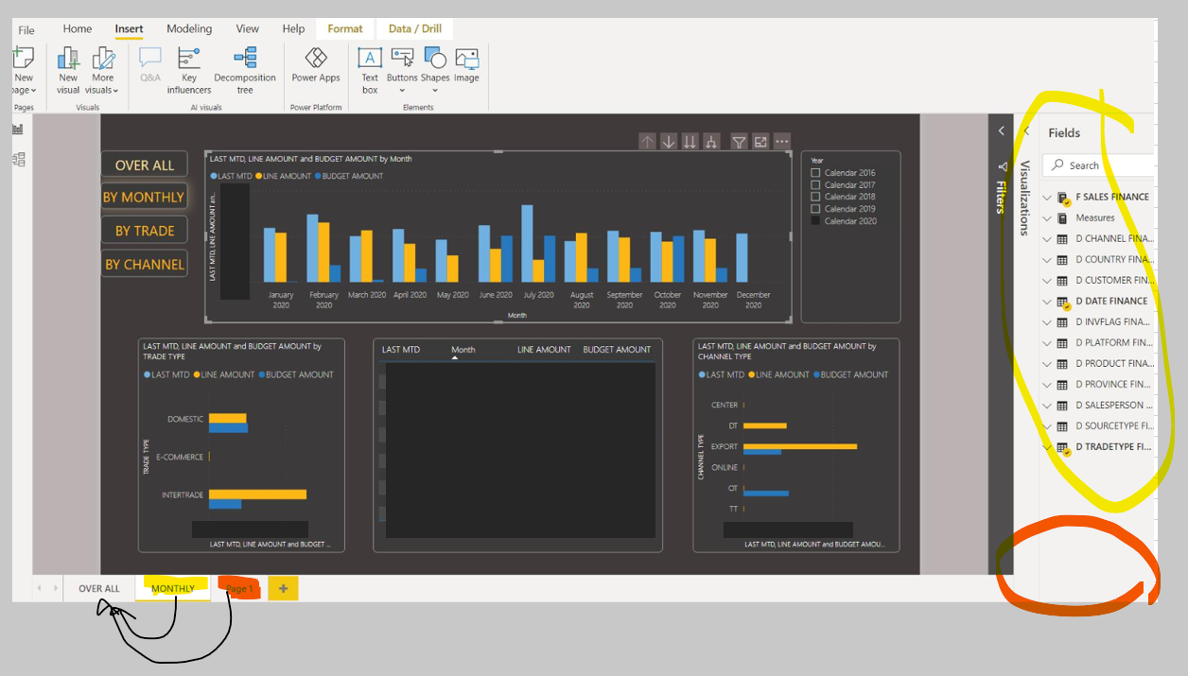Check Calendar 2019 in Year slicer
The width and height of the screenshot is (1188, 676).
coord(815,209)
